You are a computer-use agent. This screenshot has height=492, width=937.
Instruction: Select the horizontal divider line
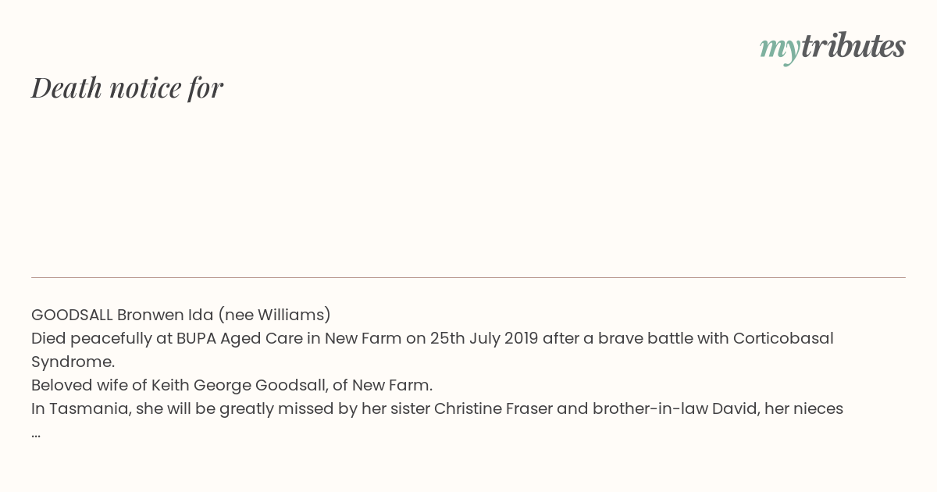[468, 277]
